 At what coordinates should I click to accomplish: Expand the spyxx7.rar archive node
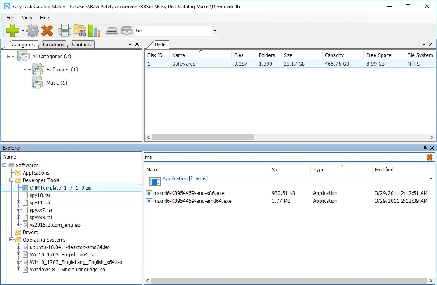(x=19, y=210)
